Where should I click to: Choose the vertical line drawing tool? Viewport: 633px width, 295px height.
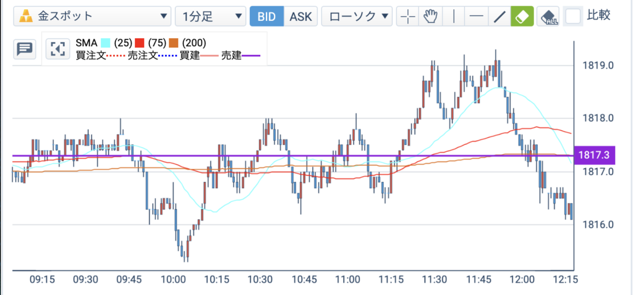454,17
